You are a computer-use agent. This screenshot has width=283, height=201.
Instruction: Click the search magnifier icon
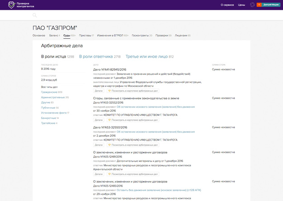(x=34, y=15)
